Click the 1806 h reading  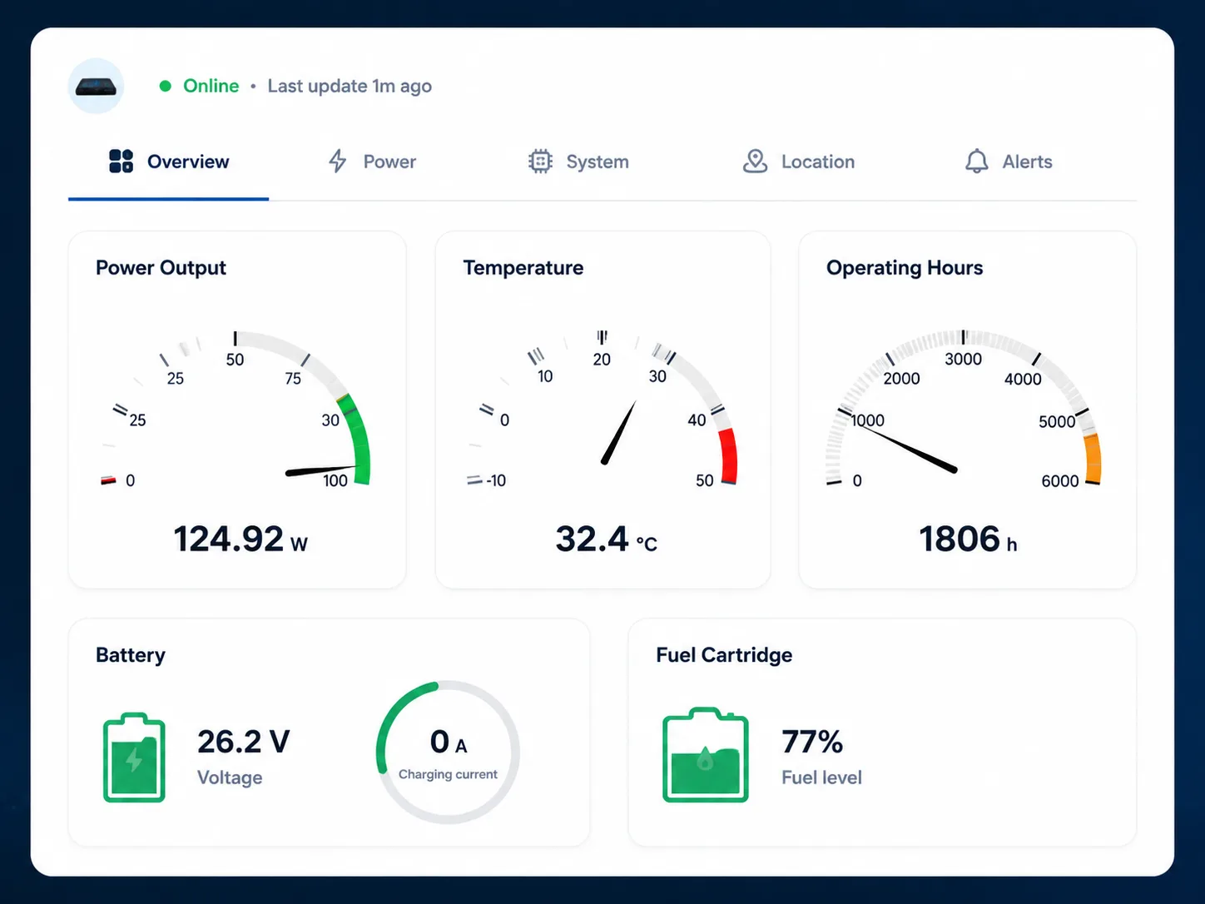point(968,539)
